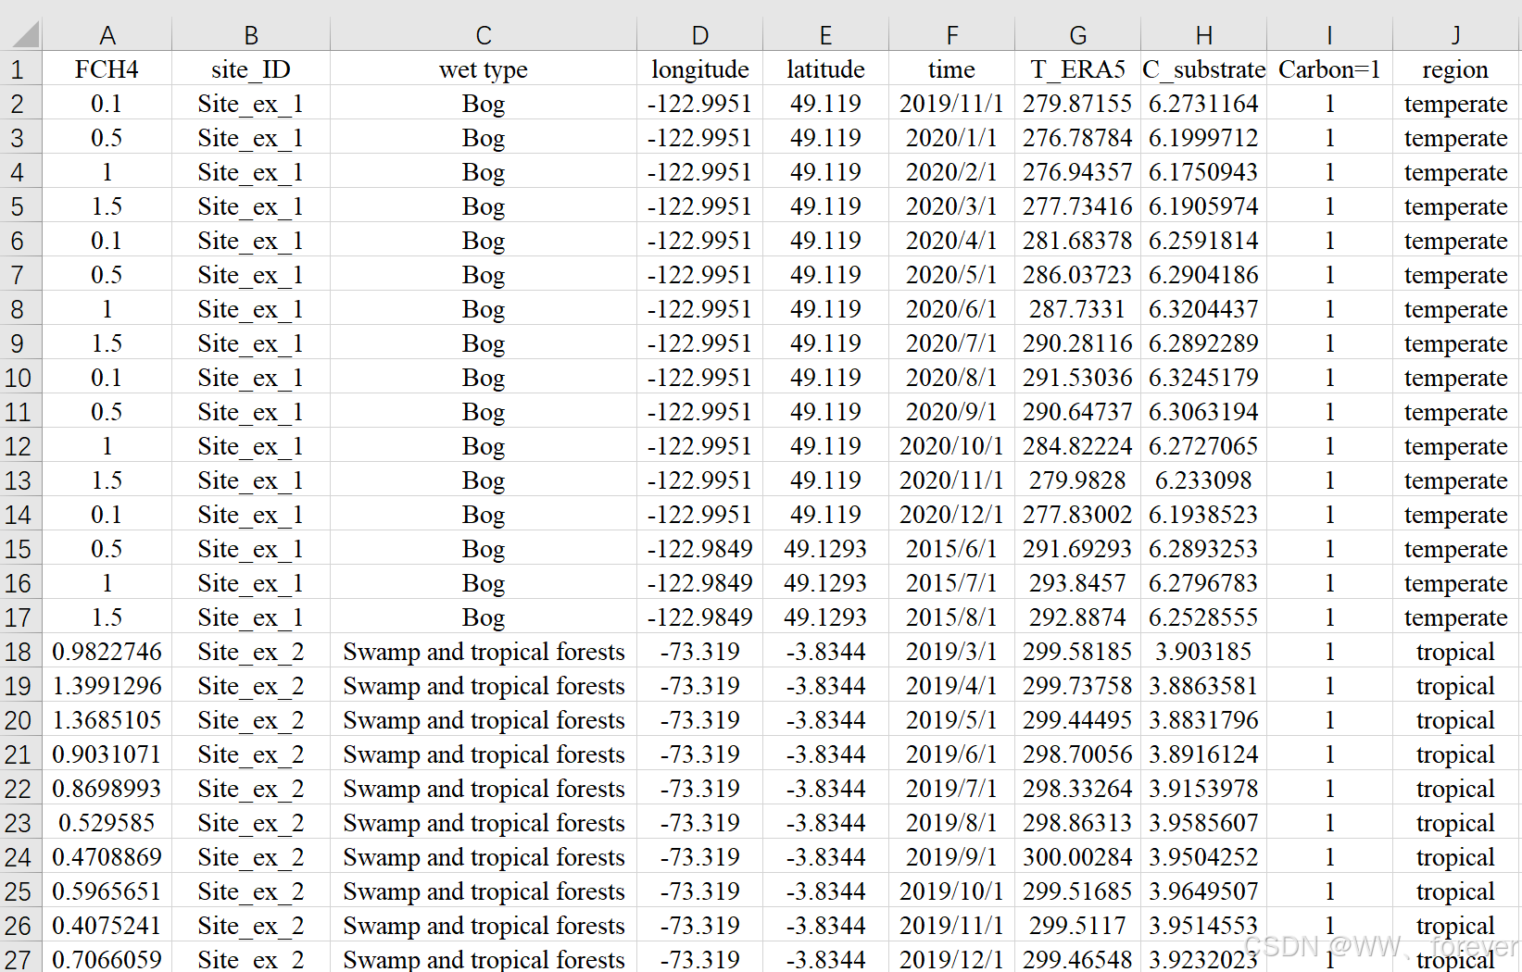Screen dimensions: 1522x972
Task: Click the T_ERA5 value 292.8874
Action: pos(1077,617)
